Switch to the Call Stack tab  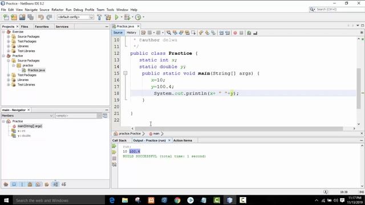pos(119,141)
